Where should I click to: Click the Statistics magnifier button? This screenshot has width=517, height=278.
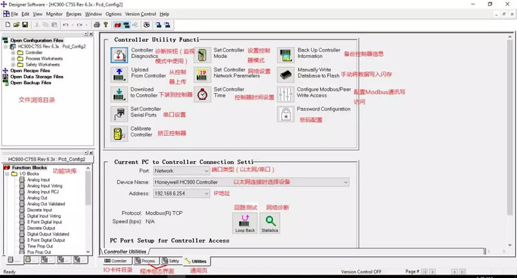[269, 223]
